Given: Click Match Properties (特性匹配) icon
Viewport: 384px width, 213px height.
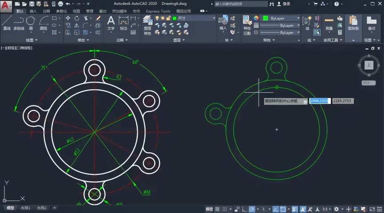Looking at the screenshot, I should (247, 25).
